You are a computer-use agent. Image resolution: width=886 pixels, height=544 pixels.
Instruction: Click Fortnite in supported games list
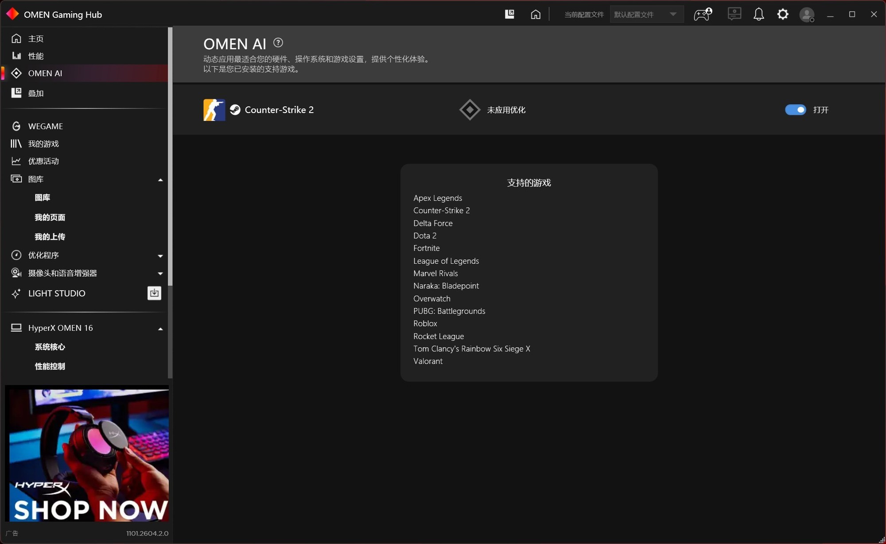point(427,248)
